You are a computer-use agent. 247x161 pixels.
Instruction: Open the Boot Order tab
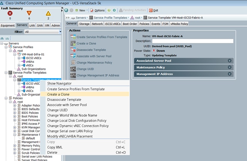[130, 24]
